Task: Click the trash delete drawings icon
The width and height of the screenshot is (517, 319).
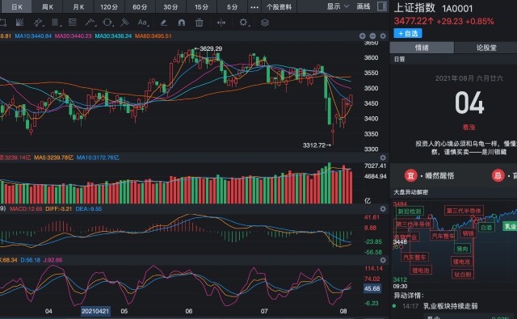Action: tap(200, 23)
